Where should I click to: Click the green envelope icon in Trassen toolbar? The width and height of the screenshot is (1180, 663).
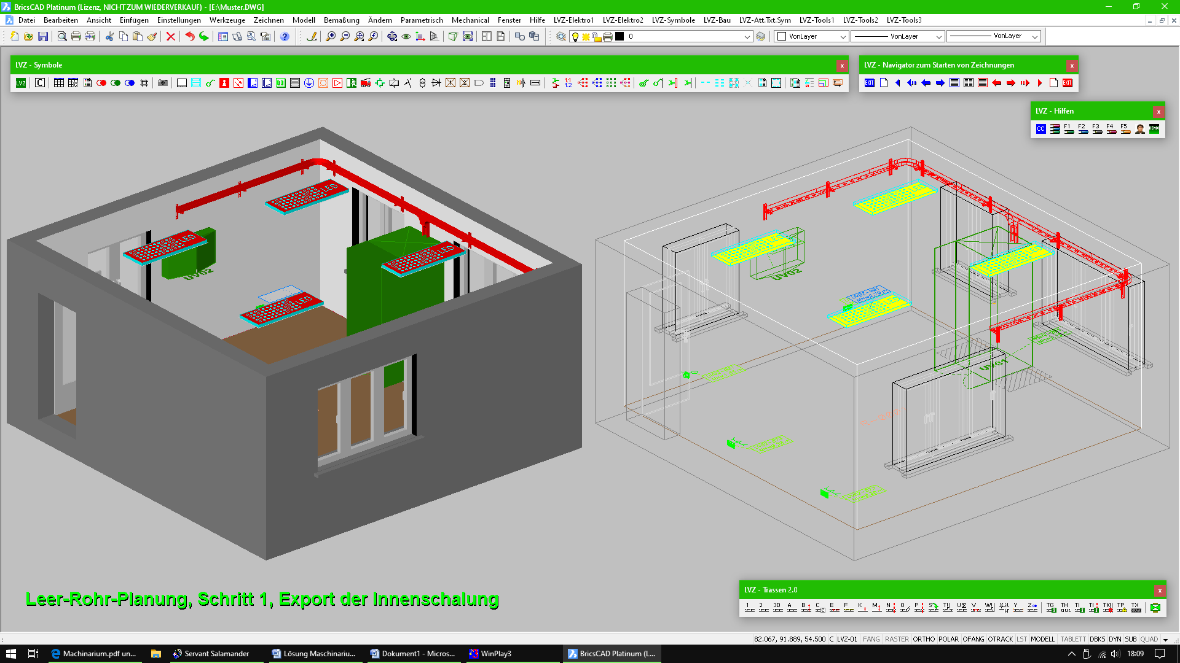click(x=1155, y=607)
